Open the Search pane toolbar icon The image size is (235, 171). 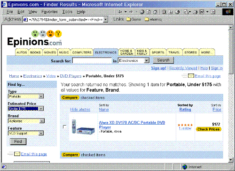(x=164, y=12)
